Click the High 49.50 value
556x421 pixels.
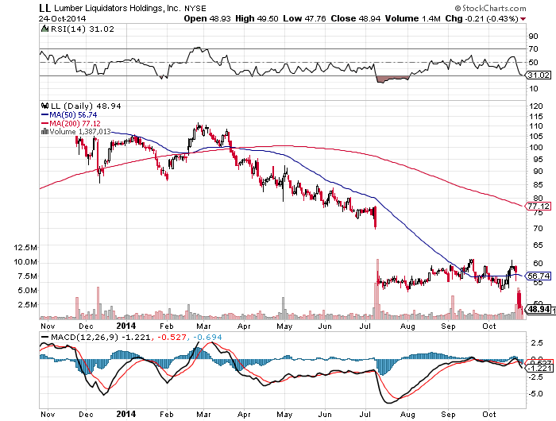coord(257,18)
